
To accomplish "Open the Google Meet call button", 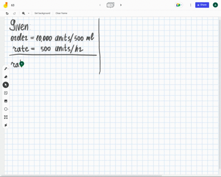I will tap(178, 5).
